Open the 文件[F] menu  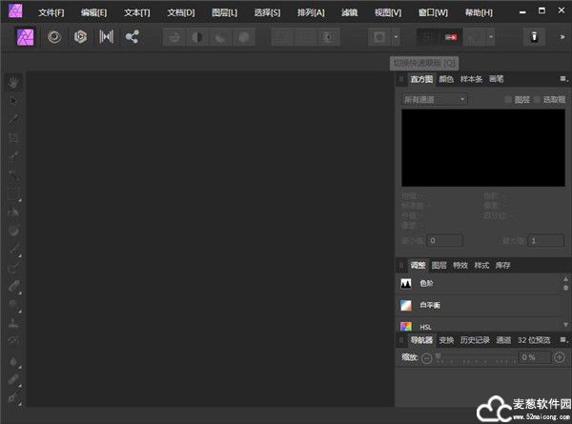51,12
